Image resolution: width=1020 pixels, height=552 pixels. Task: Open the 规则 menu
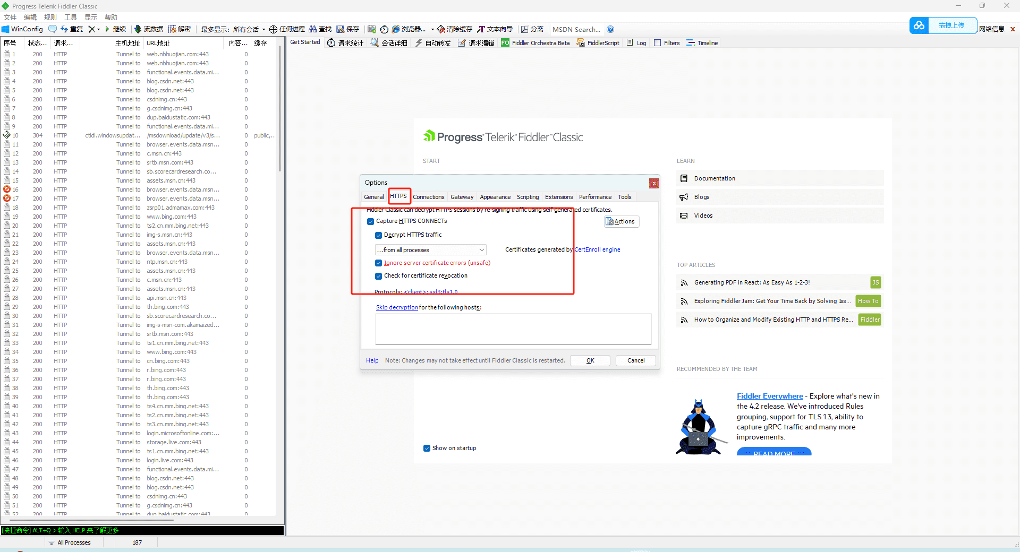click(x=50, y=17)
